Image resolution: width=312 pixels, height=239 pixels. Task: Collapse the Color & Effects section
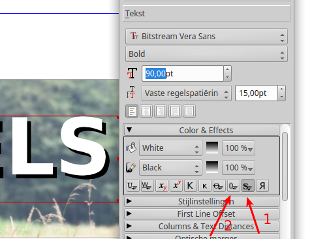tap(202, 131)
